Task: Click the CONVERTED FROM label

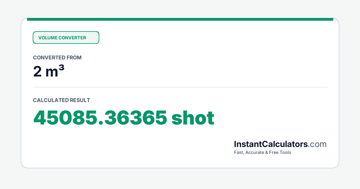Action: click(57, 58)
